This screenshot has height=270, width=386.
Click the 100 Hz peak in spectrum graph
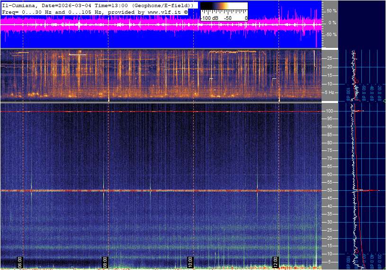(359, 111)
